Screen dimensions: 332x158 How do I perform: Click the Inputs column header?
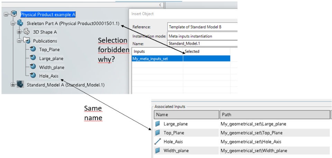point(157,51)
